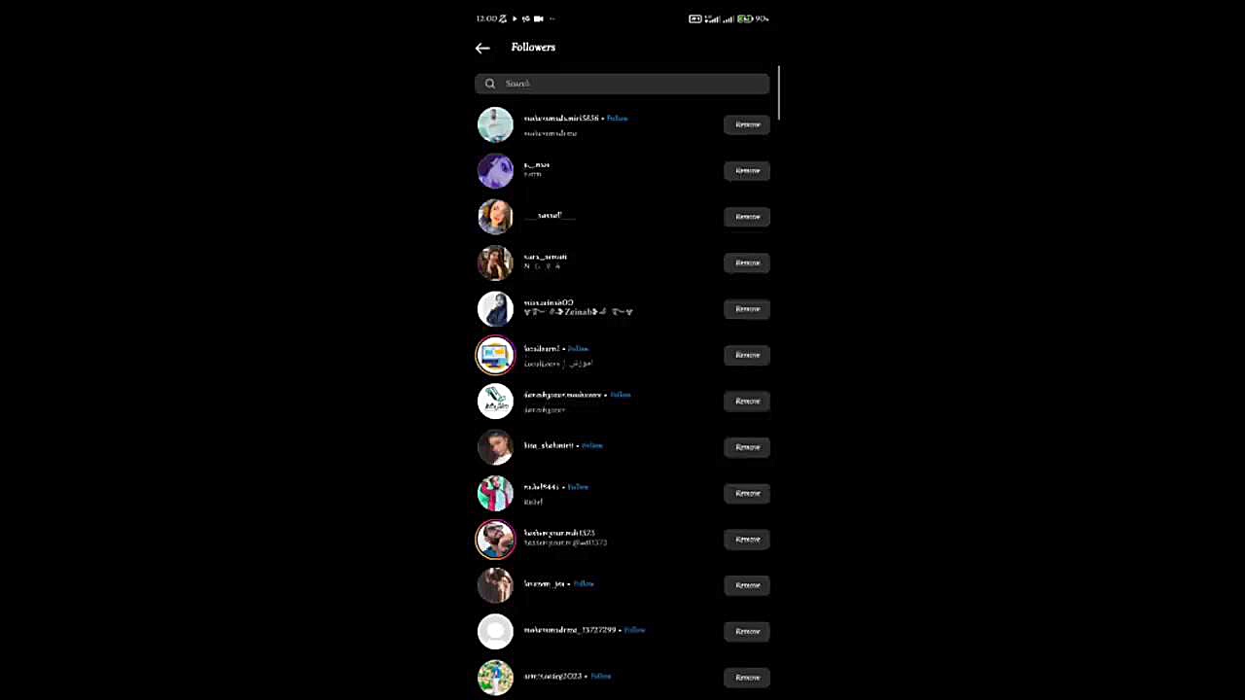The image size is (1245, 700).
Task: Tap the magnifier icon in search bar
Action: pyautogui.click(x=490, y=84)
